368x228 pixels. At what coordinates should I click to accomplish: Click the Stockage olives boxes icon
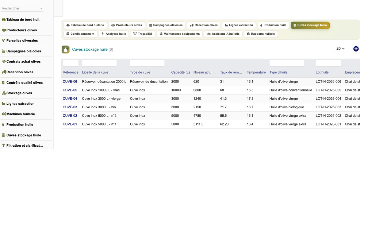pyautogui.click(x=4, y=93)
